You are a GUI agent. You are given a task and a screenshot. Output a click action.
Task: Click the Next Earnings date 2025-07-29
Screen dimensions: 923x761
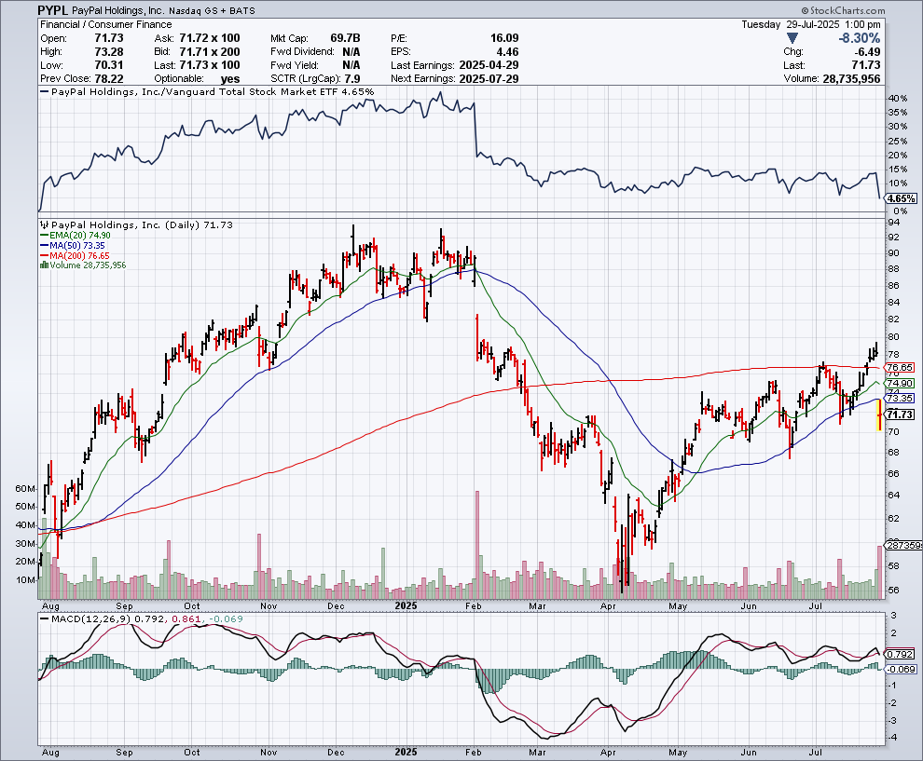(x=489, y=79)
